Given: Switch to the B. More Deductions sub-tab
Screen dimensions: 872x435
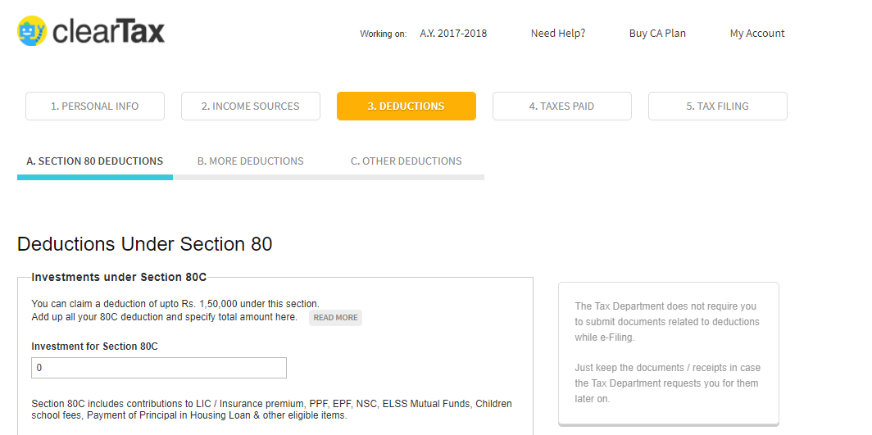Looking at the screenshot, I should pyautogui.click(x=251, y=161).
